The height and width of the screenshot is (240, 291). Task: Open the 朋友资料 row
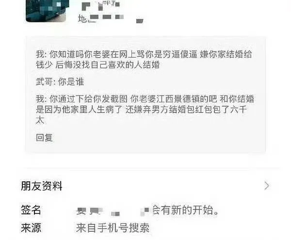coord(145,186)
